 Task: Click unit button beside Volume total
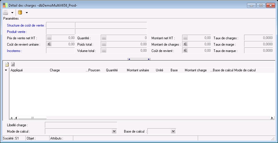click(104, 51)
